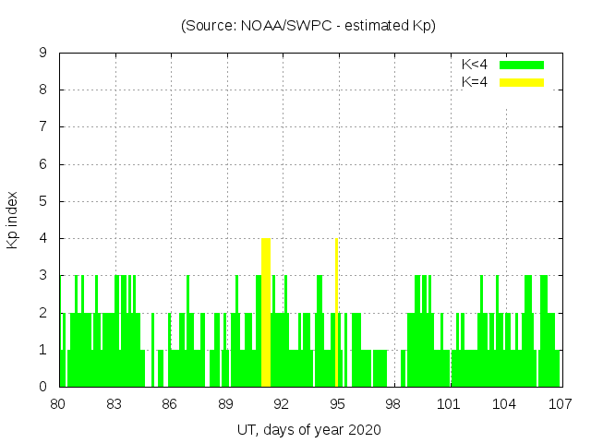Viewport: 591px width, 443px height.
Task: Click the 'UT, days of year 2020' axis label
Action: [308, 429]
